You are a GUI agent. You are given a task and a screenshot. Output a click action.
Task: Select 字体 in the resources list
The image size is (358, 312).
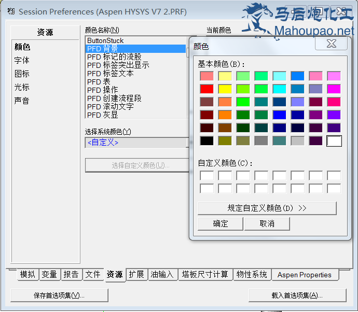click(x=22, y=60)
